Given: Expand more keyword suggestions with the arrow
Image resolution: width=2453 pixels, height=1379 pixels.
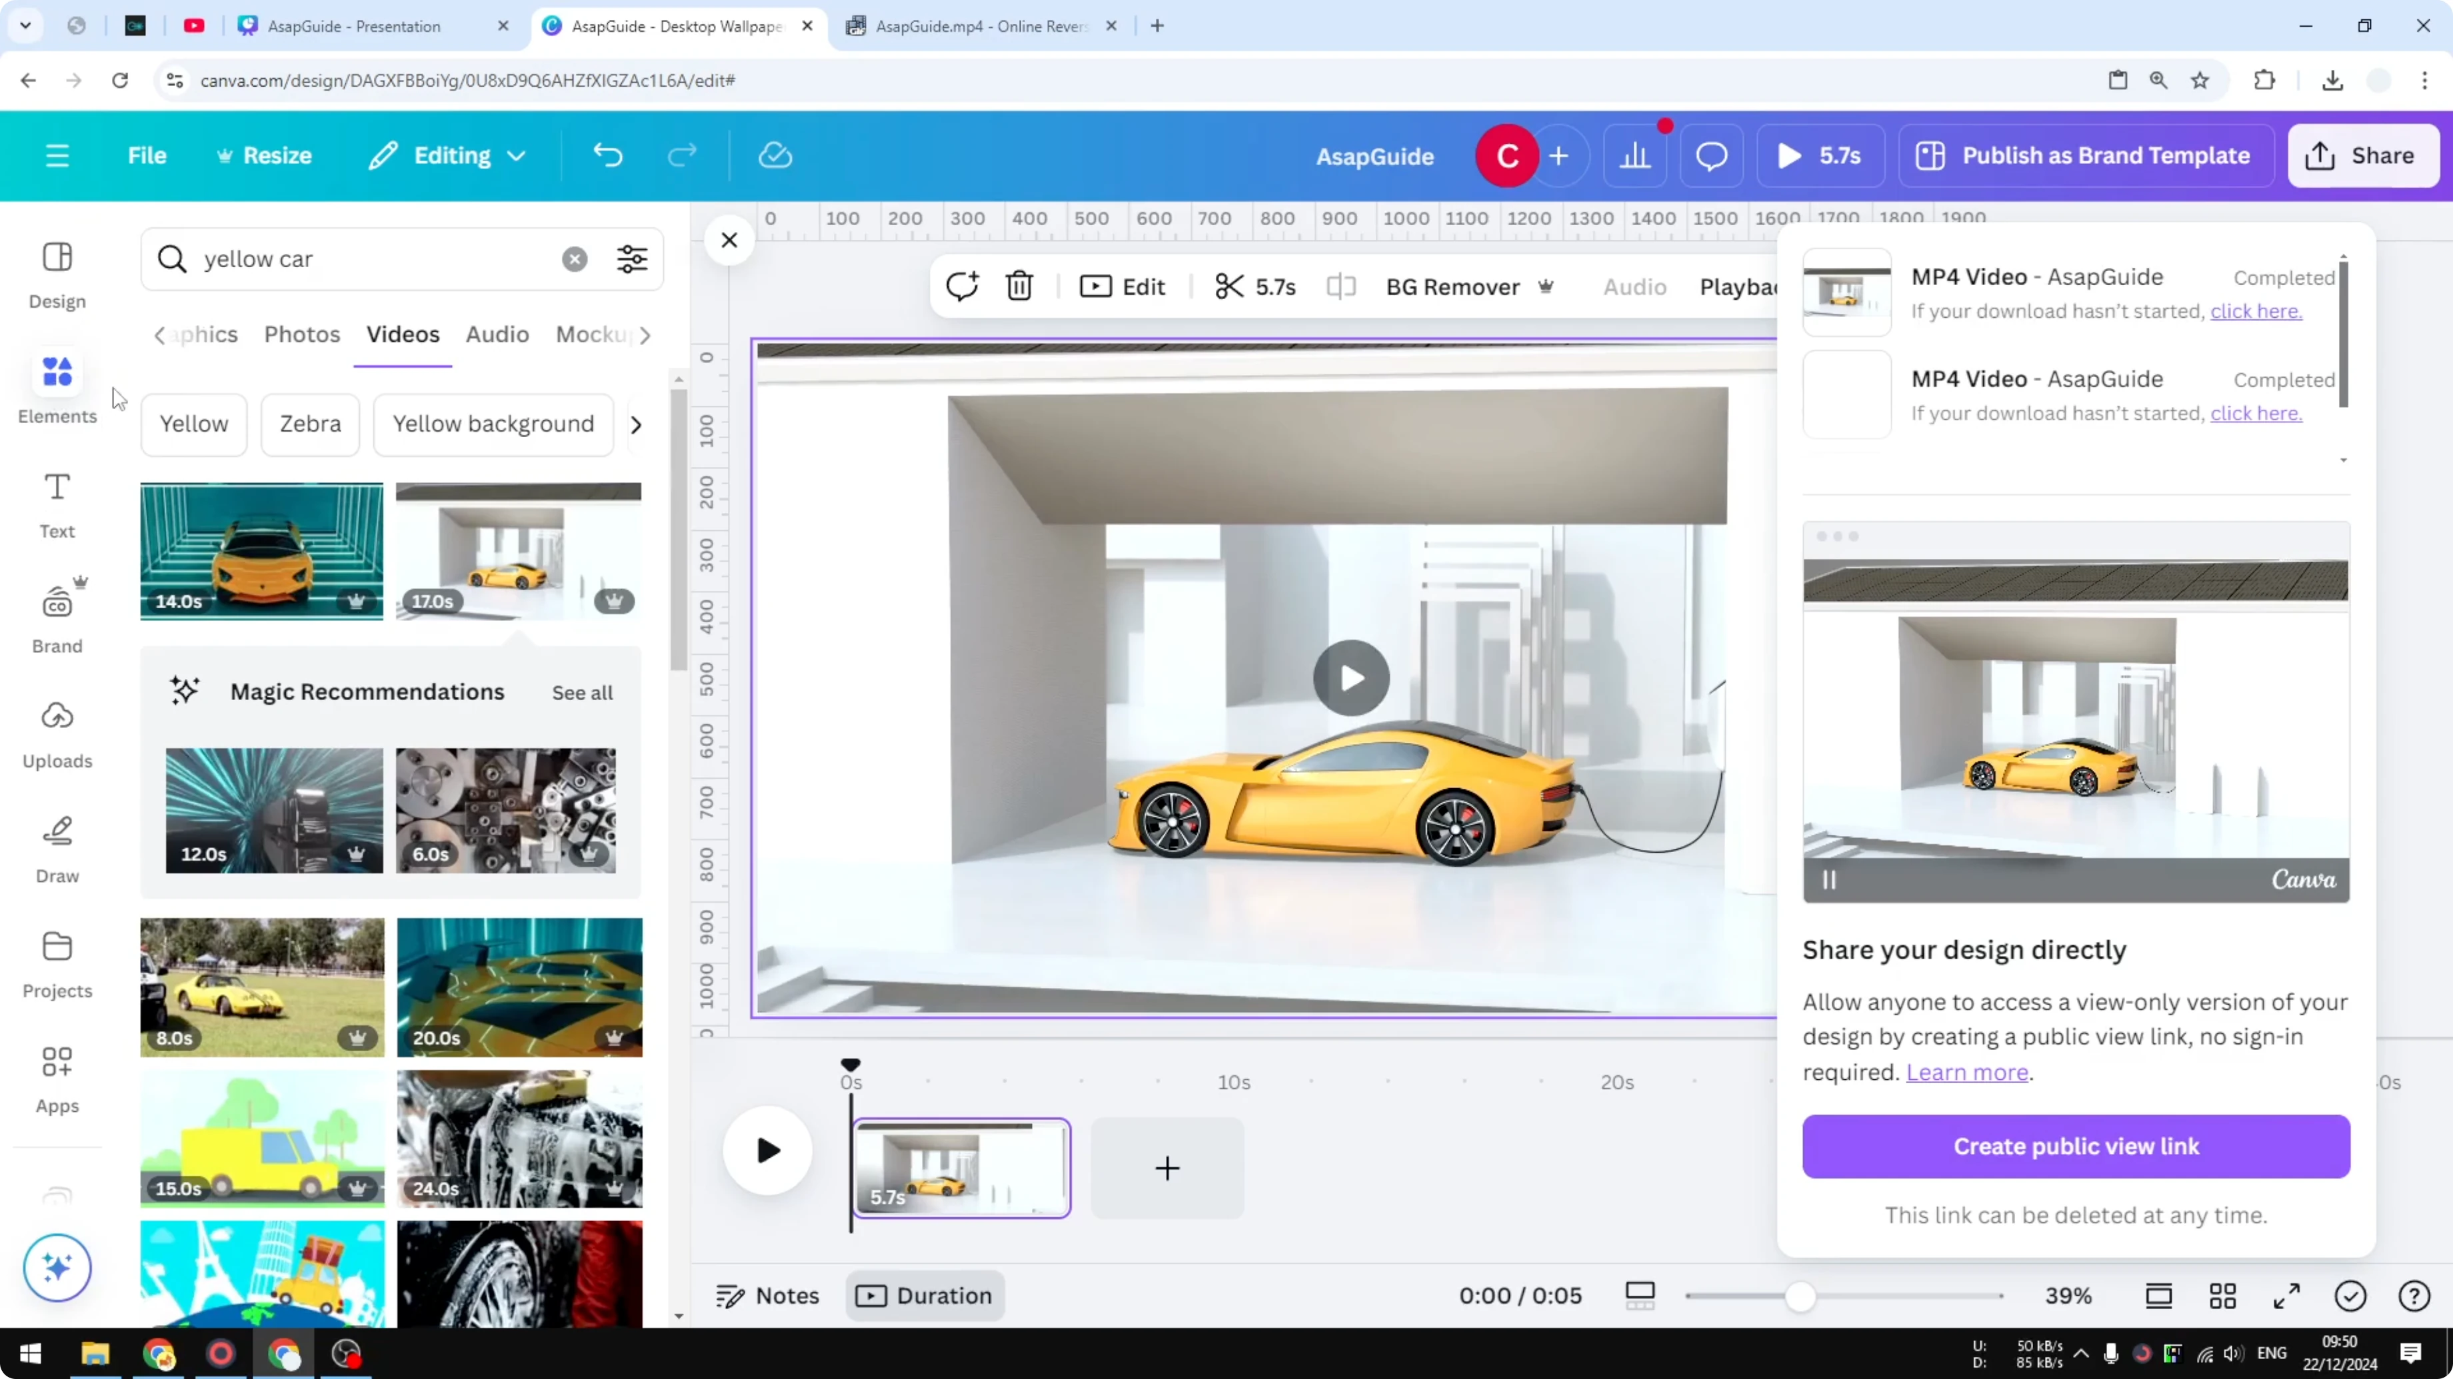Looking at the screenshot, I should pyautogui.click(x=635, y=424).
